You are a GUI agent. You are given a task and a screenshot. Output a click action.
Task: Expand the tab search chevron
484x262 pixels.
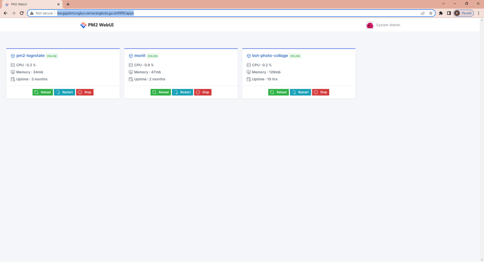[x=443, y=4]
